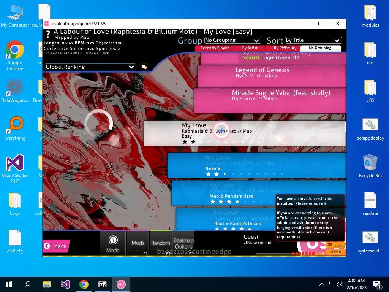Select Miracle Sugite Yabai beatmap
The width and height of the screenshot is (389, 292).
pos(270,100)
